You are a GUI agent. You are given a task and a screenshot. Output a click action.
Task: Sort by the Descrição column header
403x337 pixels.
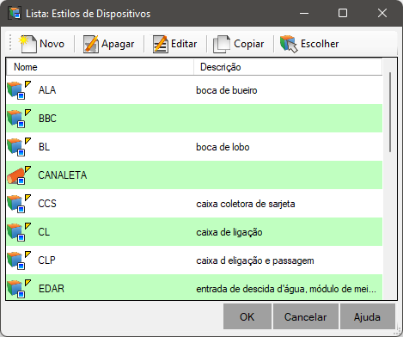click(x=288, y=67)
